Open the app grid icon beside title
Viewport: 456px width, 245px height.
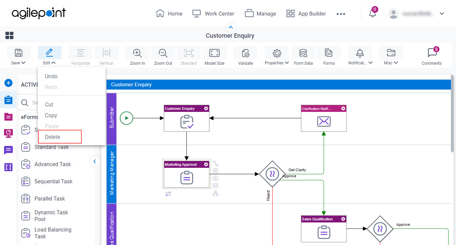9,35
